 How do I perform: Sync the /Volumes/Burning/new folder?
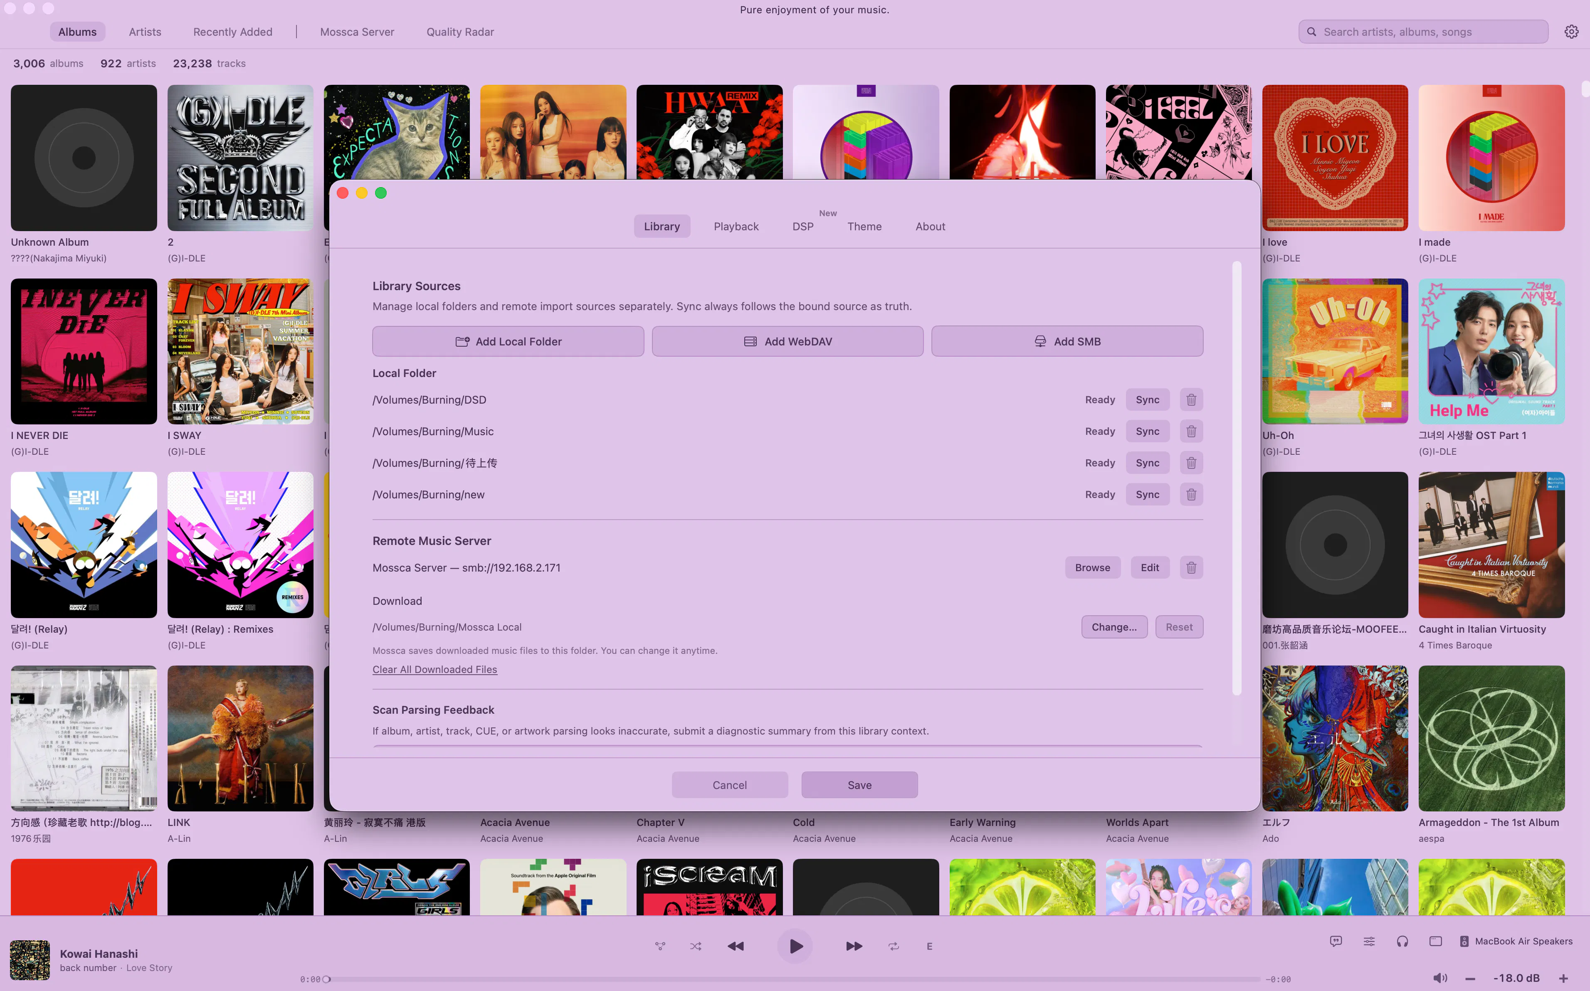[x=1148, y=494]
